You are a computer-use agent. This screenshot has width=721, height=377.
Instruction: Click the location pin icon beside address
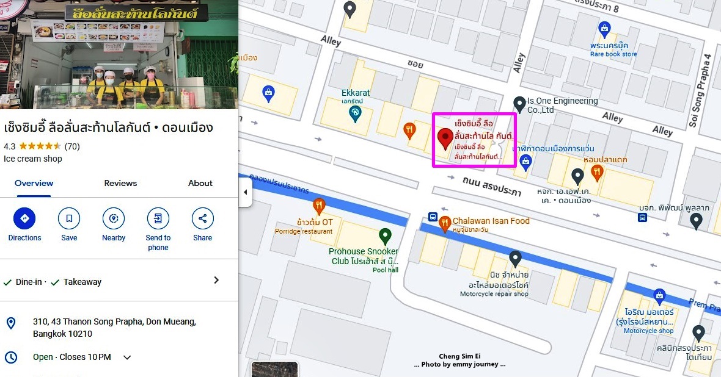pos(10,323)
